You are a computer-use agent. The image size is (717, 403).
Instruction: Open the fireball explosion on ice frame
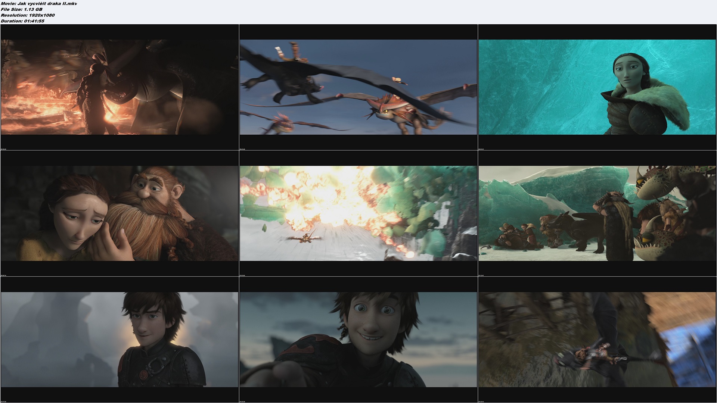coord(358,213)
